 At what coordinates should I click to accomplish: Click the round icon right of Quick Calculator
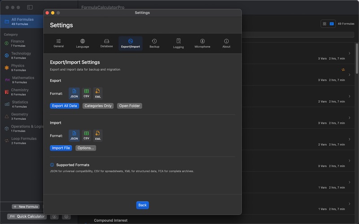[x=54, y=216]
